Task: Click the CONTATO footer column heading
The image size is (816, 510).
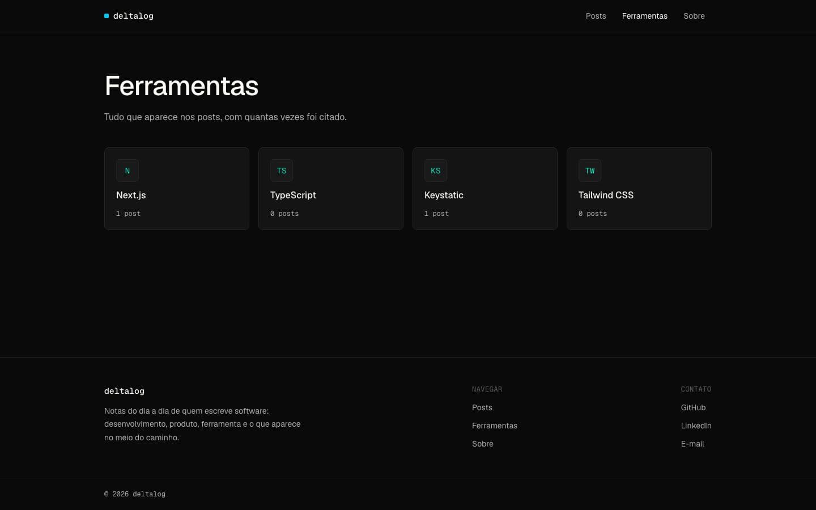Action: coord(696,389)
